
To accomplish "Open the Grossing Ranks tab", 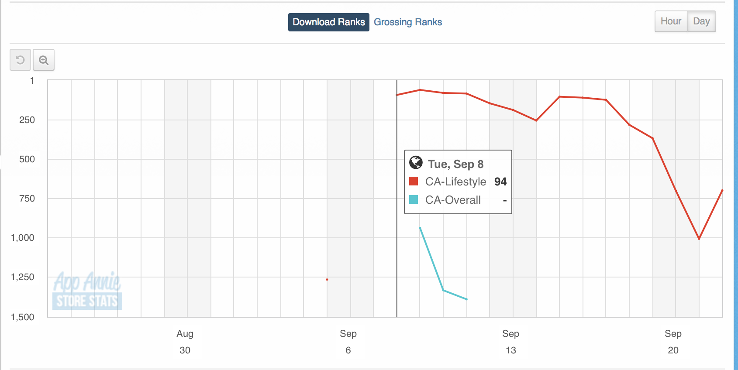I will 407,22.
